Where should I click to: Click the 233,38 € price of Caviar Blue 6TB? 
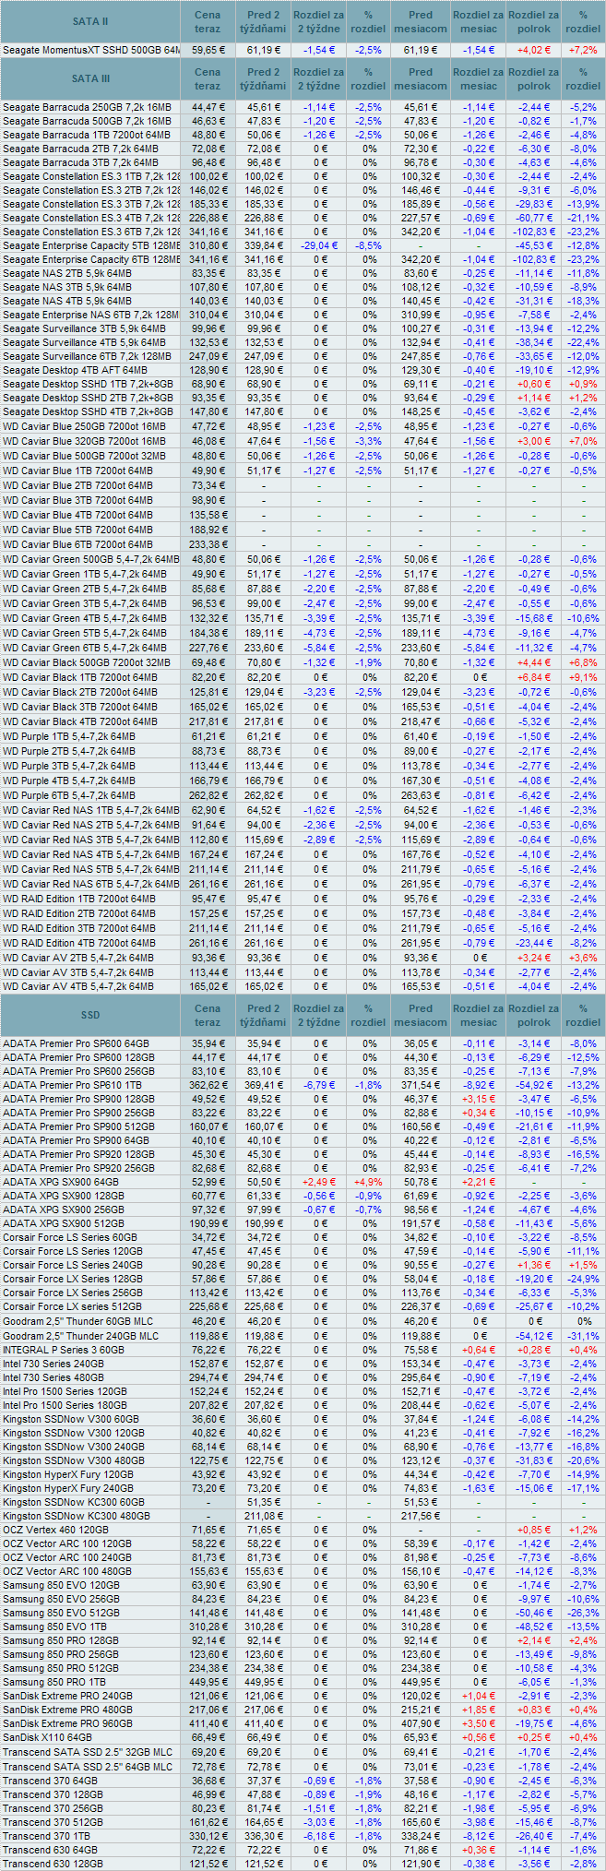click(208, 544)
